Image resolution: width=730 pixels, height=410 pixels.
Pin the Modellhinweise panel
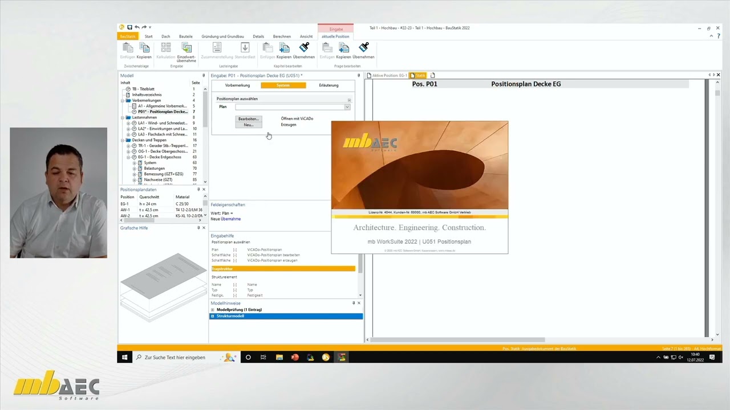pos(353,303)
